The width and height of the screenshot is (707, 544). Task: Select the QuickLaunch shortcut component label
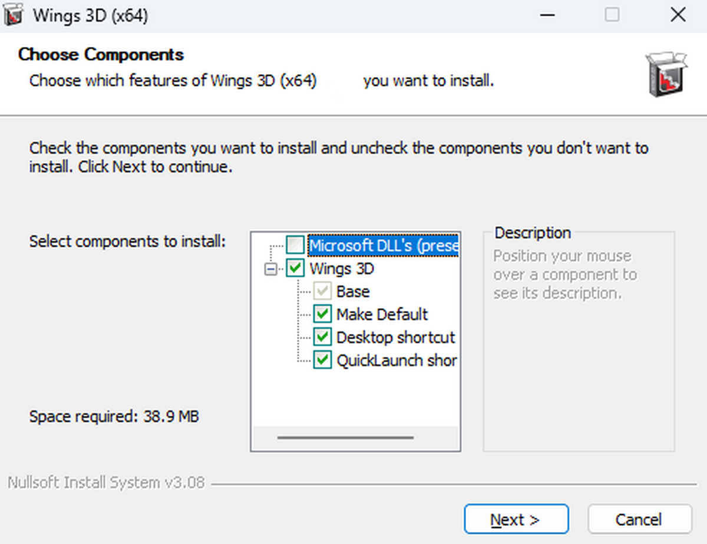(x=396, y=360)
